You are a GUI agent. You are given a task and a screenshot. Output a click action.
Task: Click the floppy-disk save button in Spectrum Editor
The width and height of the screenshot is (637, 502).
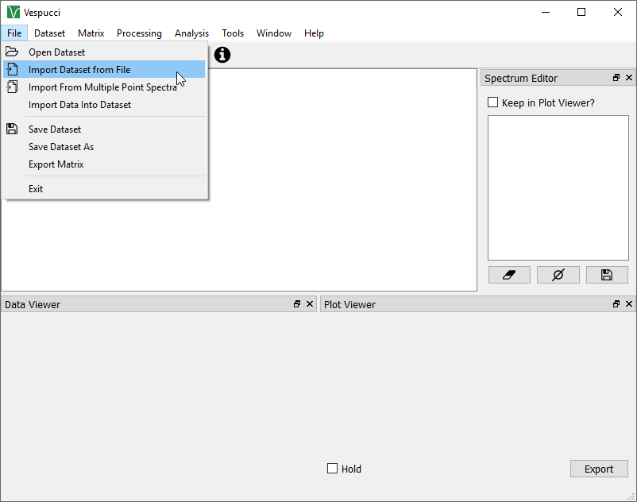[x=607, y=275]
